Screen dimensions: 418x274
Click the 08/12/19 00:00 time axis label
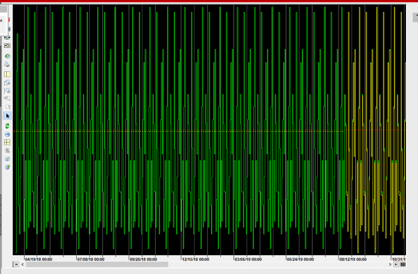pyautogui.click(x=353, y=259)
